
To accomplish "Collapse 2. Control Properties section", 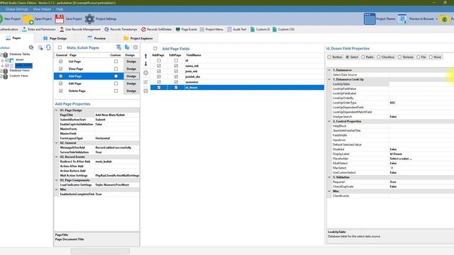I will click(329, 121).
